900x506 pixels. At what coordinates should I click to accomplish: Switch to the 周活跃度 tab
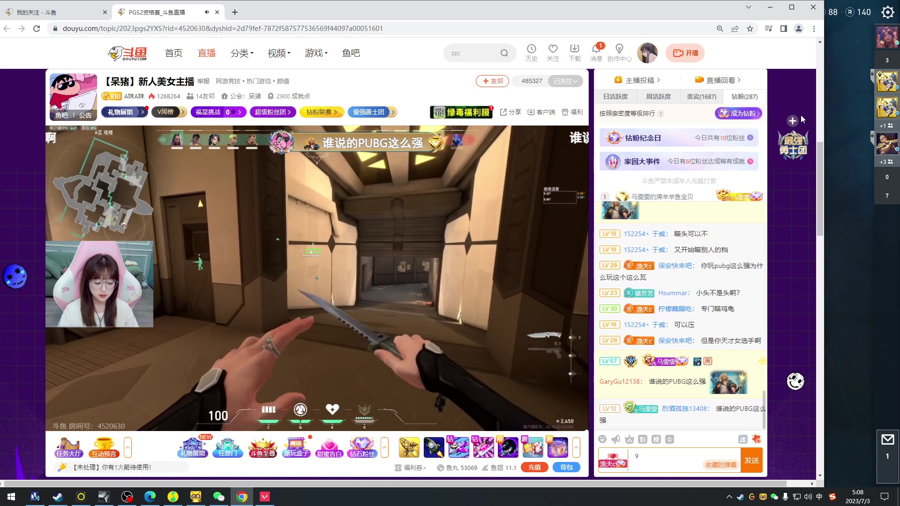pyautogui.click(x=659, y=97)
